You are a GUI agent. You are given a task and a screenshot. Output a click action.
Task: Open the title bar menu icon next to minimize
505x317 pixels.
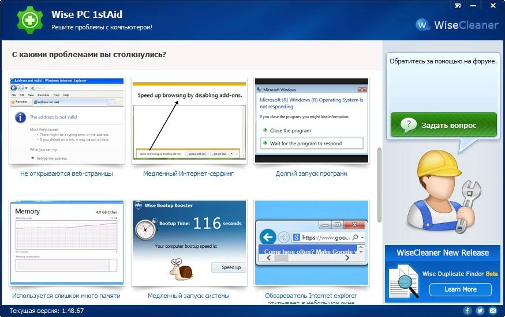click(458, 6)
